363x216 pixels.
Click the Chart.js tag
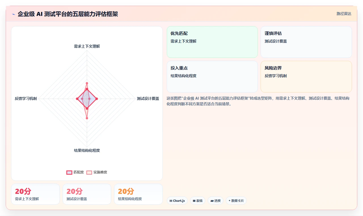pos(177,201)
